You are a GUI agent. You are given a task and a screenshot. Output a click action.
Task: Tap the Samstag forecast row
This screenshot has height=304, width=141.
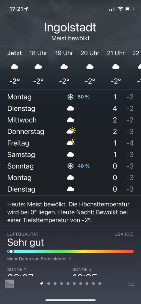[x=70, y=155]
